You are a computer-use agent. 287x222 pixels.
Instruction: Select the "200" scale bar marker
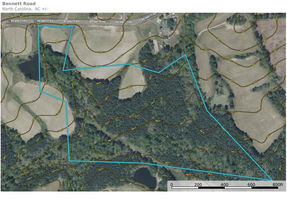coord(198,185)
